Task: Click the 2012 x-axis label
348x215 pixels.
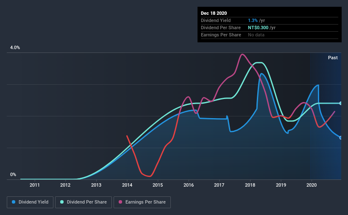Action: coord(65,185)
